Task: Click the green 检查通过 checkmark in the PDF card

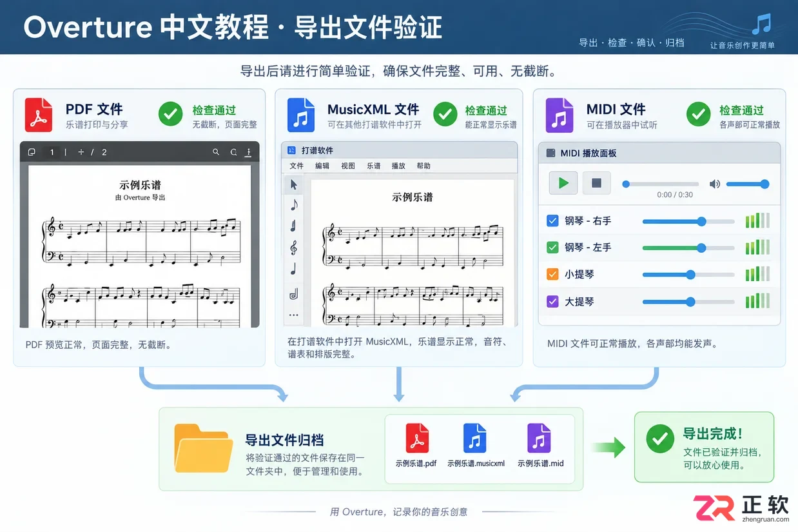Action: (171, 115)
